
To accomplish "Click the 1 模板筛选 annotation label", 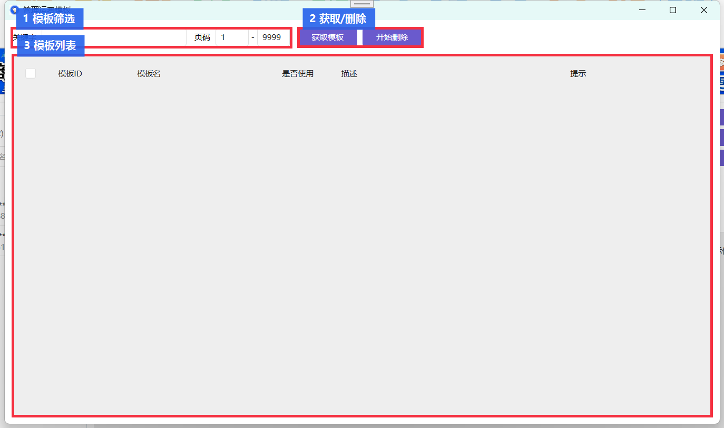I will [x=49, y=19].
